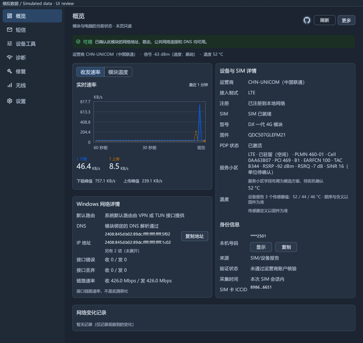The width and height of the screenshot is (363, 343).
Task: Click the orange upload spike in chart
Action: (196, 132)
